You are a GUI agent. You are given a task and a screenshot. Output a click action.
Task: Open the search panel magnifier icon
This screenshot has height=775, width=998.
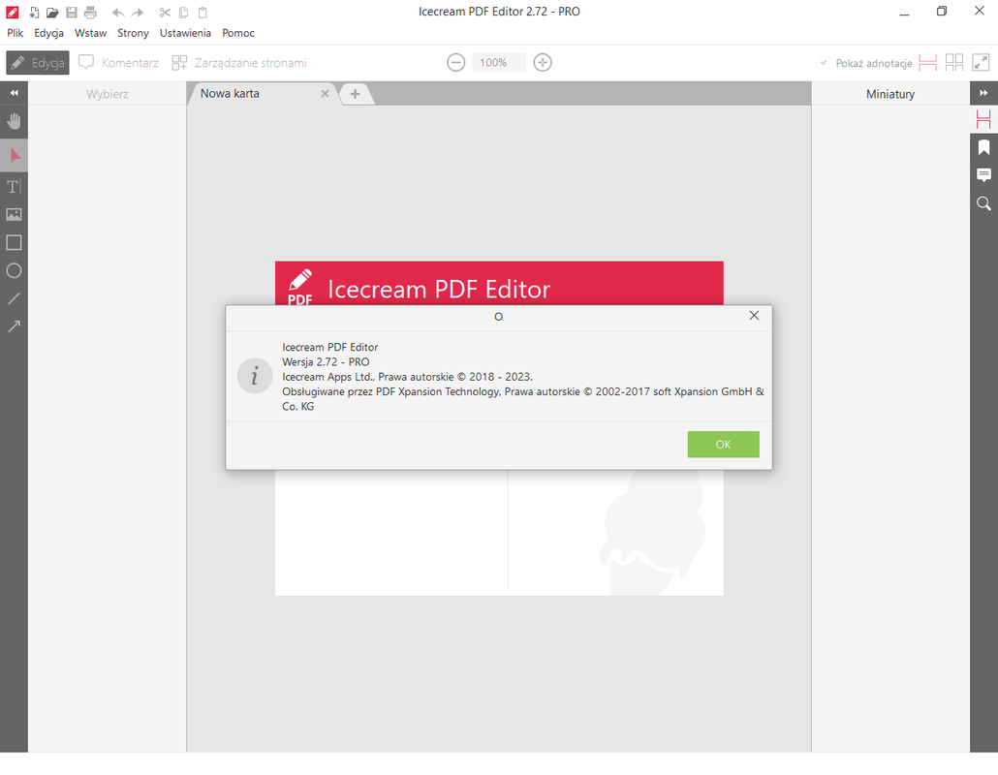[983, 203]
